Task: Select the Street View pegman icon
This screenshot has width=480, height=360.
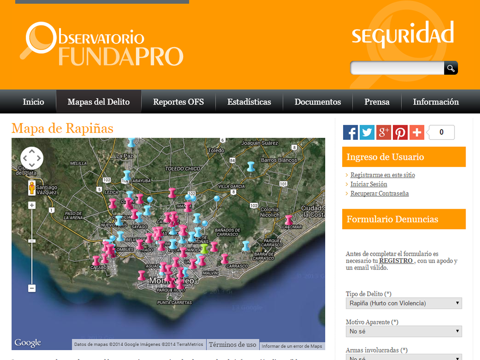Action: coord(32,188)
